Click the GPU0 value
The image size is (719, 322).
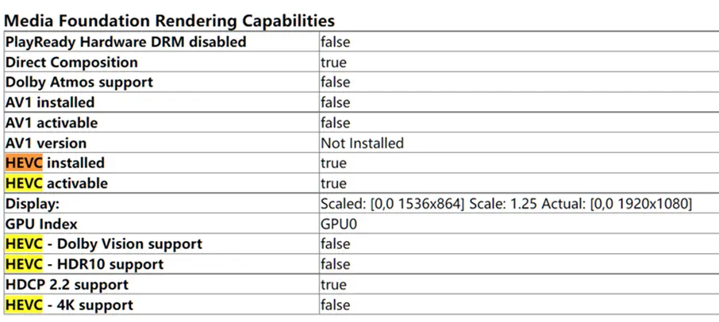click(339, 224)
